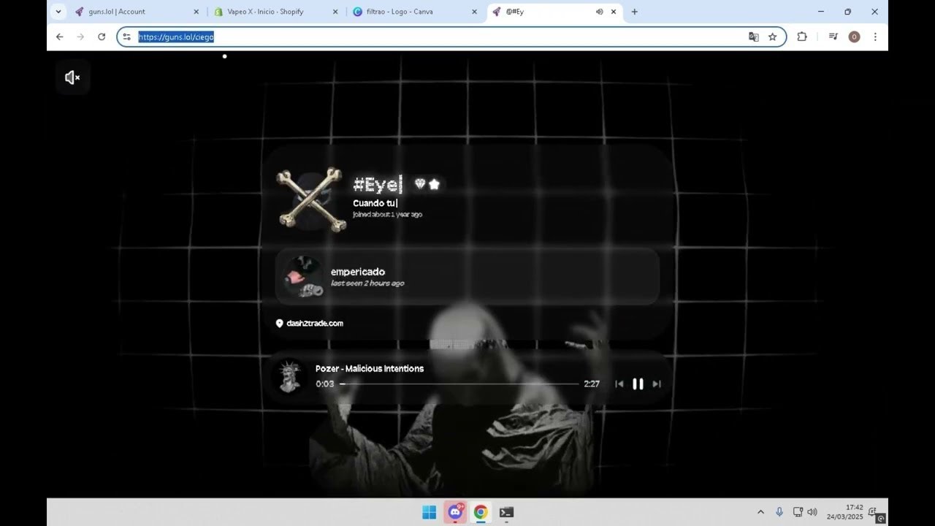Click the 'joined about 1 year ago' text
The height and width of the screenshot is (526, 935).
[x=387, y=215]
